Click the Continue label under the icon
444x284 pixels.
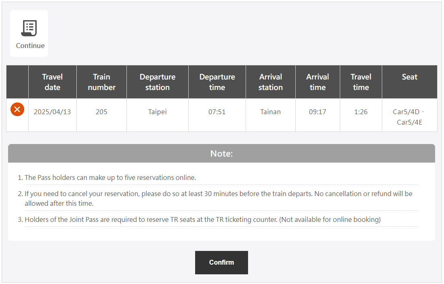pyautogui.click(x=30, y=46)
